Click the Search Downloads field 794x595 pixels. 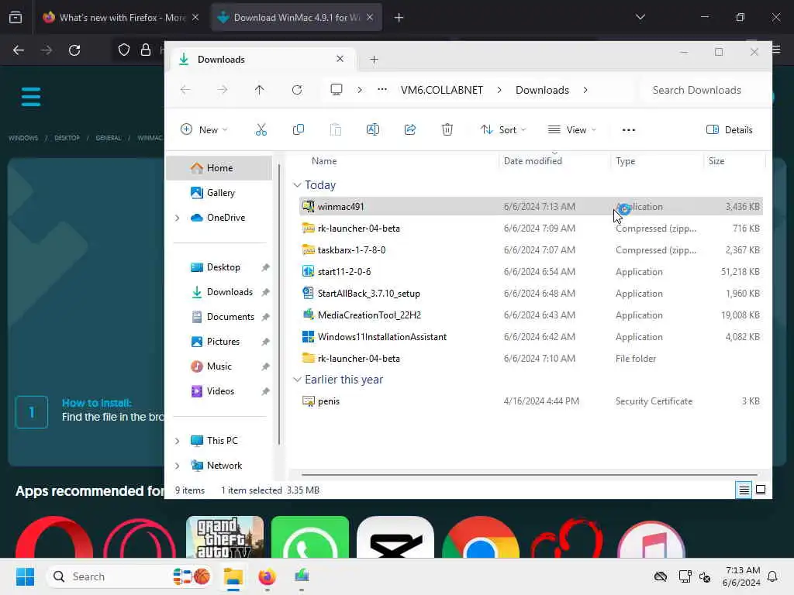tap(705, 90)
